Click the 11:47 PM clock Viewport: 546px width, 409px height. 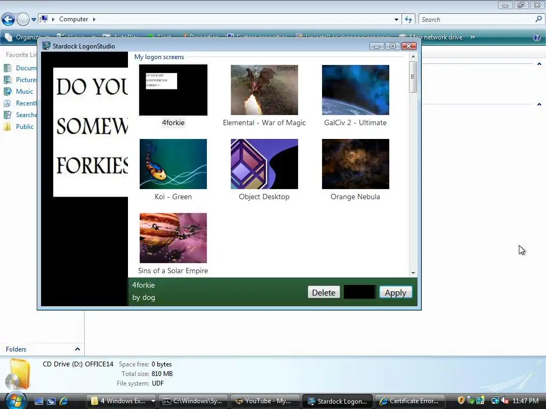pyautogui.click(x=525, y=400)
